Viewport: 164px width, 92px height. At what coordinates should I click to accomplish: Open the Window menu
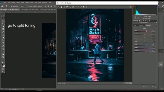tap(45, 3)
